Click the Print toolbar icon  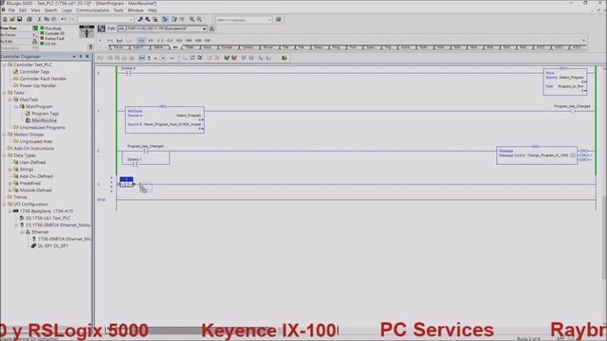[x=29, y=19]
